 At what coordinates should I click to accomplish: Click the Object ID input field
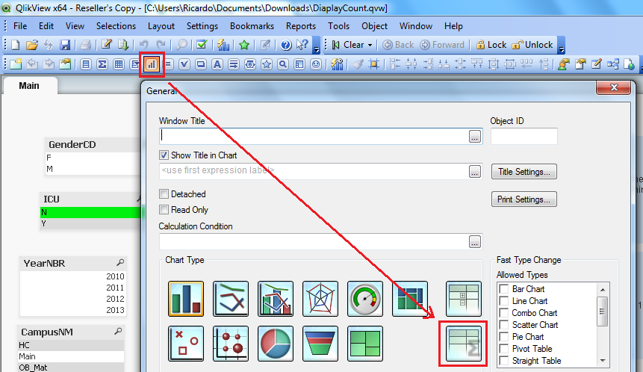tap(524, 136)
